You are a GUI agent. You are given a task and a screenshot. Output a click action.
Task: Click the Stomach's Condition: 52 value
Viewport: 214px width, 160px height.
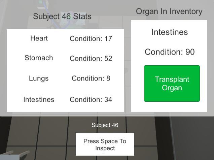(91, 59)
